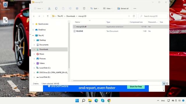Select OneDrive in navigation pane
The width and height of the screenshot is (186, 104).
pos(42,30)
